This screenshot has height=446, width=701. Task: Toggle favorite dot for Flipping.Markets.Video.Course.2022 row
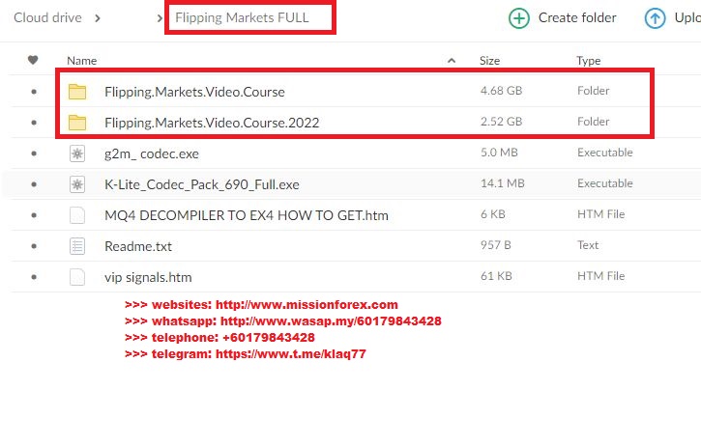pos(34,123)
